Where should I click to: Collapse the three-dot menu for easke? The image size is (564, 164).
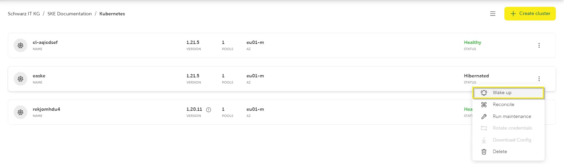tap(539, 79)
